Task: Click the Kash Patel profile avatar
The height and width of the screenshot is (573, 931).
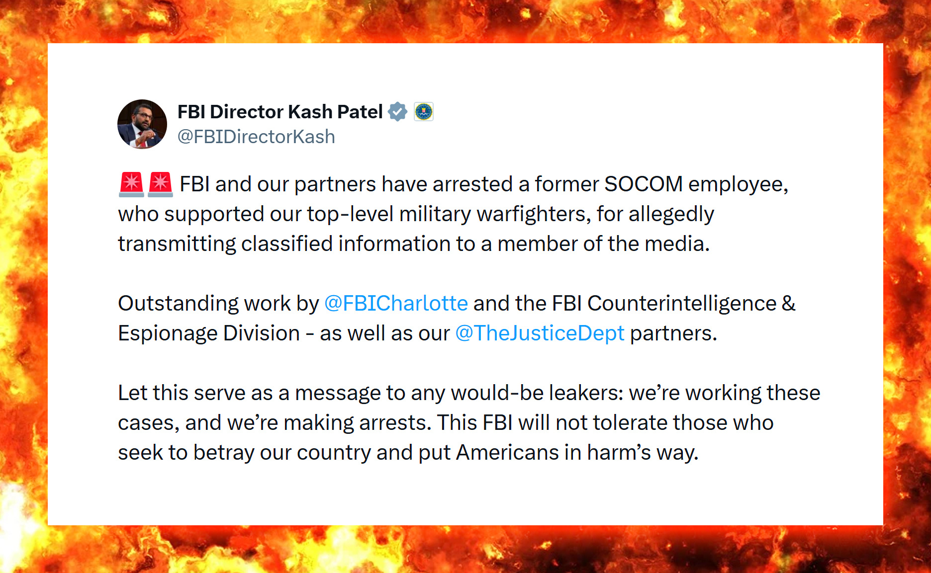Action: point(142,124)
